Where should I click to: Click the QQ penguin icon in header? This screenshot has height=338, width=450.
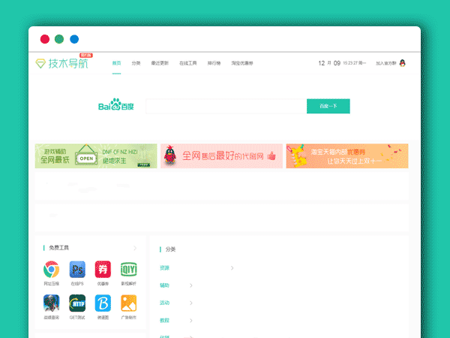click(x=402, y=64)
